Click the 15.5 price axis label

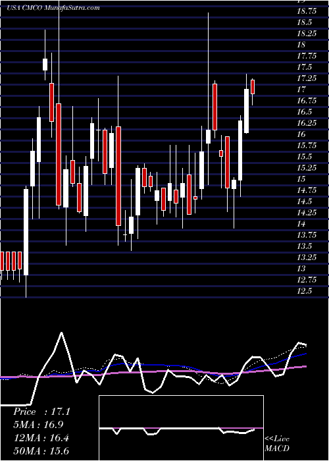306,157
